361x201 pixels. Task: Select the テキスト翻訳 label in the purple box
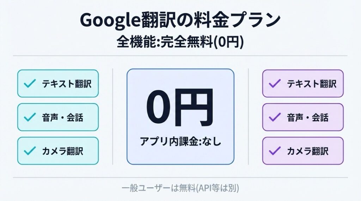(311, 84)
